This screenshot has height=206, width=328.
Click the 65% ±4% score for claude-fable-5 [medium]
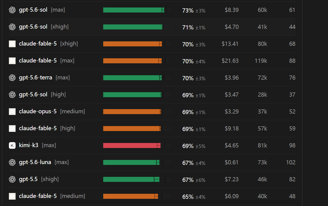click(194, 197)
